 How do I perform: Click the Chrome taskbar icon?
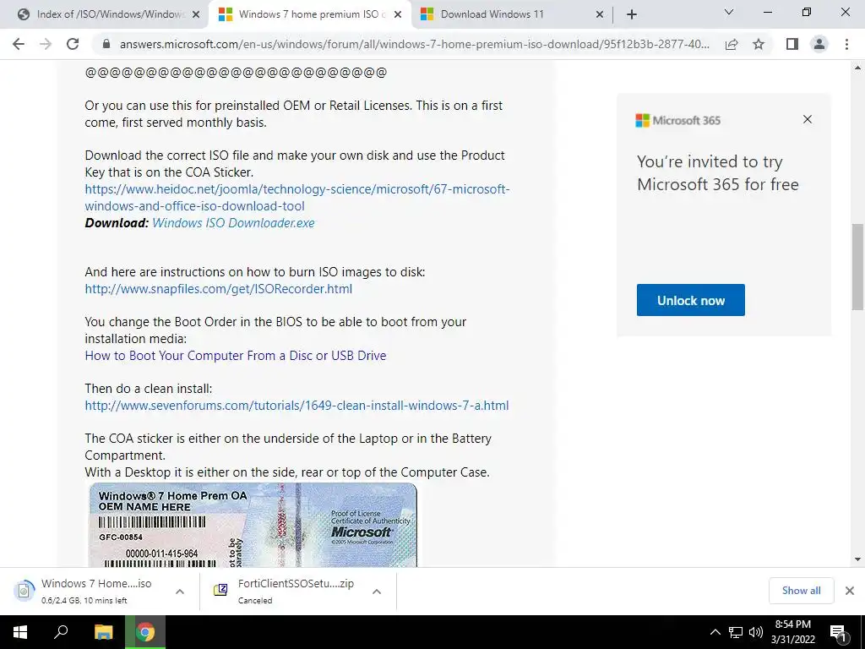click(x=145, y=632)
